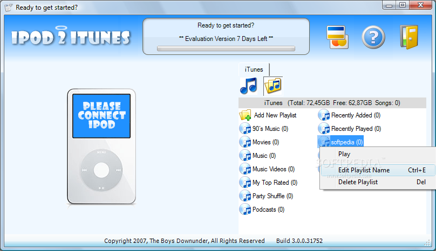
Task: Click the exit door icon
Action: click(x=409, y=37)
